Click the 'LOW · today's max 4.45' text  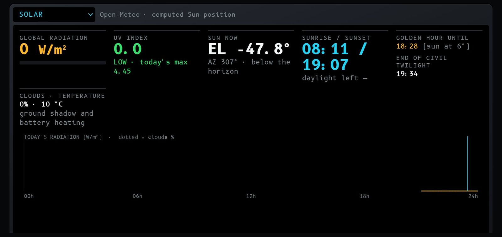[151, 67]
